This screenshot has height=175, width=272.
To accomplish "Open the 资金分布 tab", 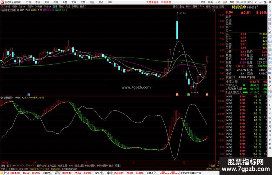I will (x=24, y=169).
